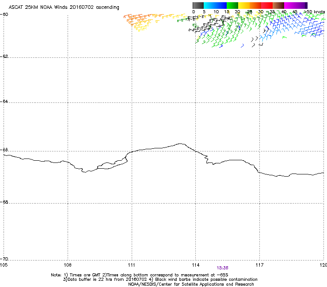The image size is (327, 287).
Task: Click the red 30-35 knots legend color
Action: pyautogui.click(x=267, y=5)
